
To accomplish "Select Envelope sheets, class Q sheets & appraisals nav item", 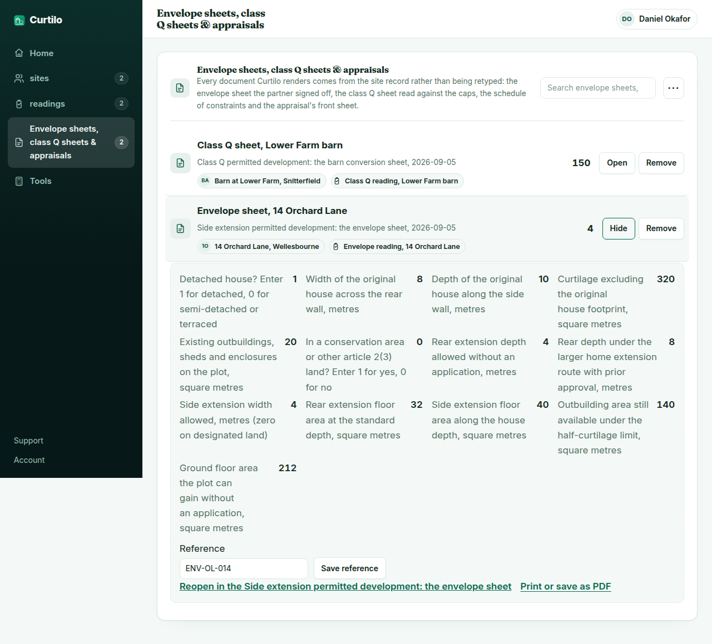I will (x=71, y=142).
